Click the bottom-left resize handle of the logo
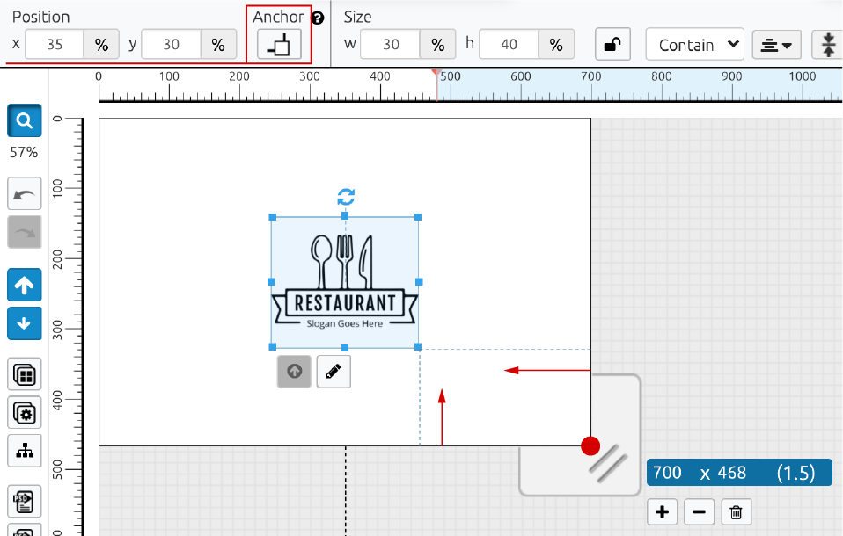Image resolution: width=843 pixels, height=536 pixels. point(273,347)
